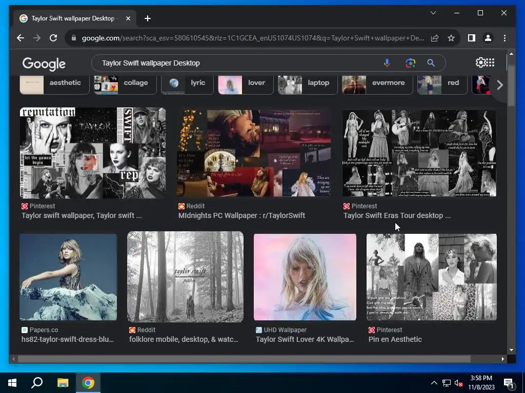Click vertical scrollbar up arrow
The image size is (525, 393).
[x=511, y=53]
